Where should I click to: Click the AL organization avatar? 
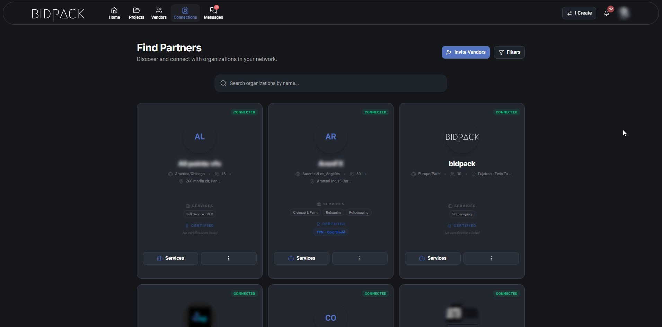pos(200,137)
